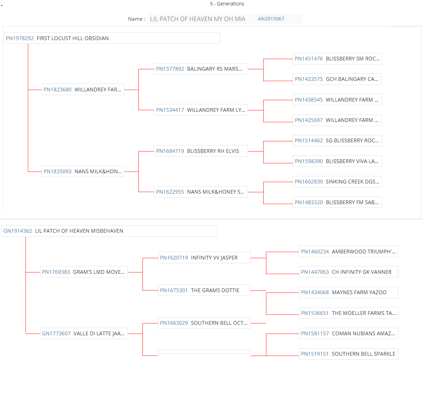Select GN1773607 VALLE DI LATTE JAA... node
Screen dimensions: 435x409
point(84,334)
